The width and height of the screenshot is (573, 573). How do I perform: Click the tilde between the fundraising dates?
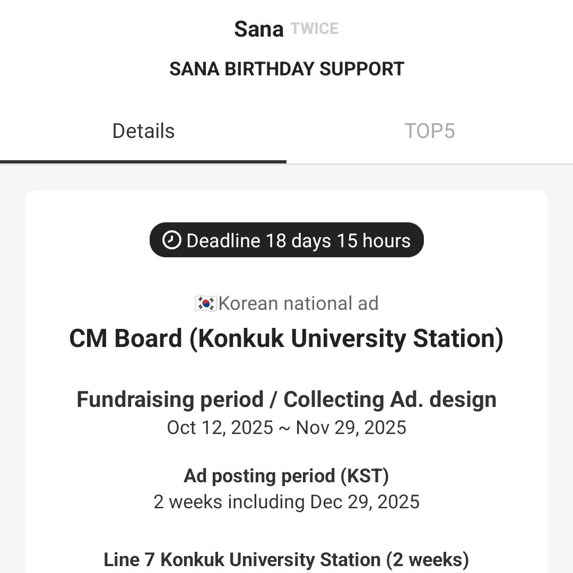tap(284, 428)
